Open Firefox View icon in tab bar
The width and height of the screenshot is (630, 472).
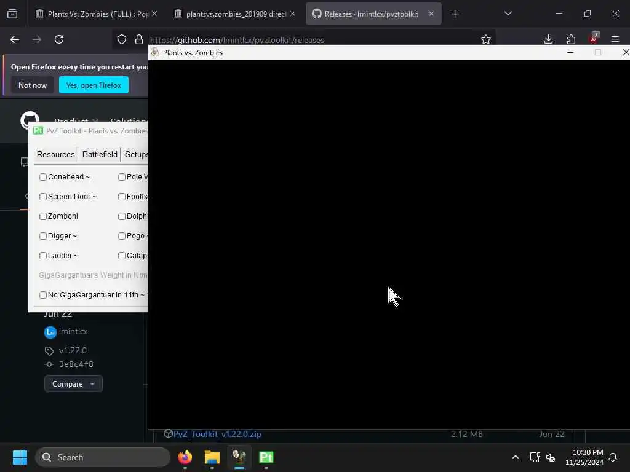click(x=12, y=14)
